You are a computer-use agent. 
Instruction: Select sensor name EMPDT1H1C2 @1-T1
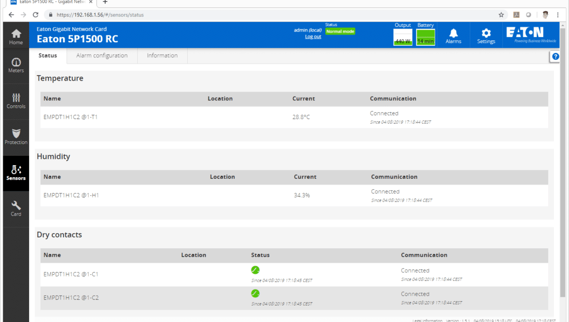pyautogui.click(x=71, y=117)
